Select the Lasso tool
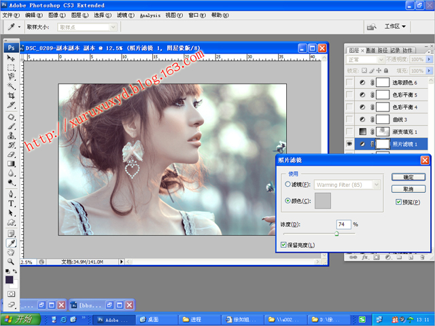This screenshot has height=326, width=435. coord(11,77)
